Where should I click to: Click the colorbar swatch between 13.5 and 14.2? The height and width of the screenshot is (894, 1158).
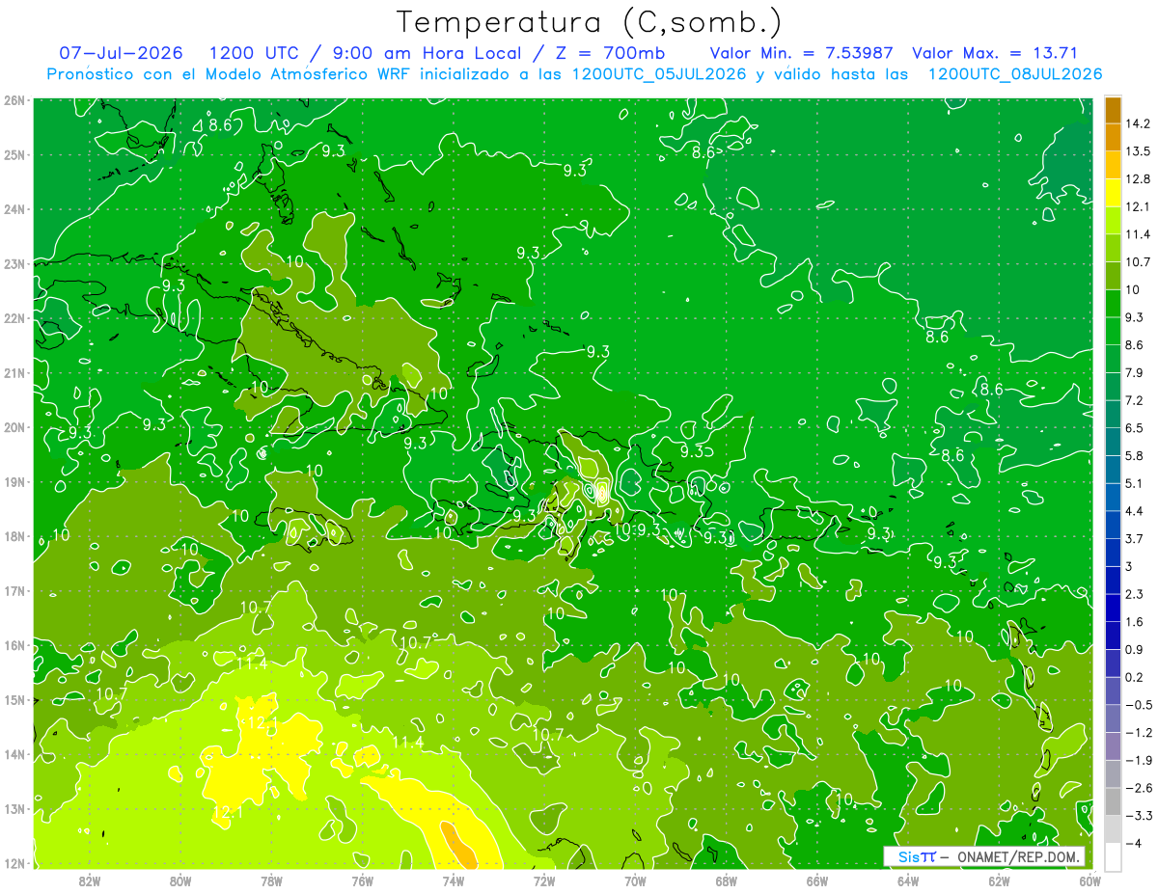coord(1113,138)
